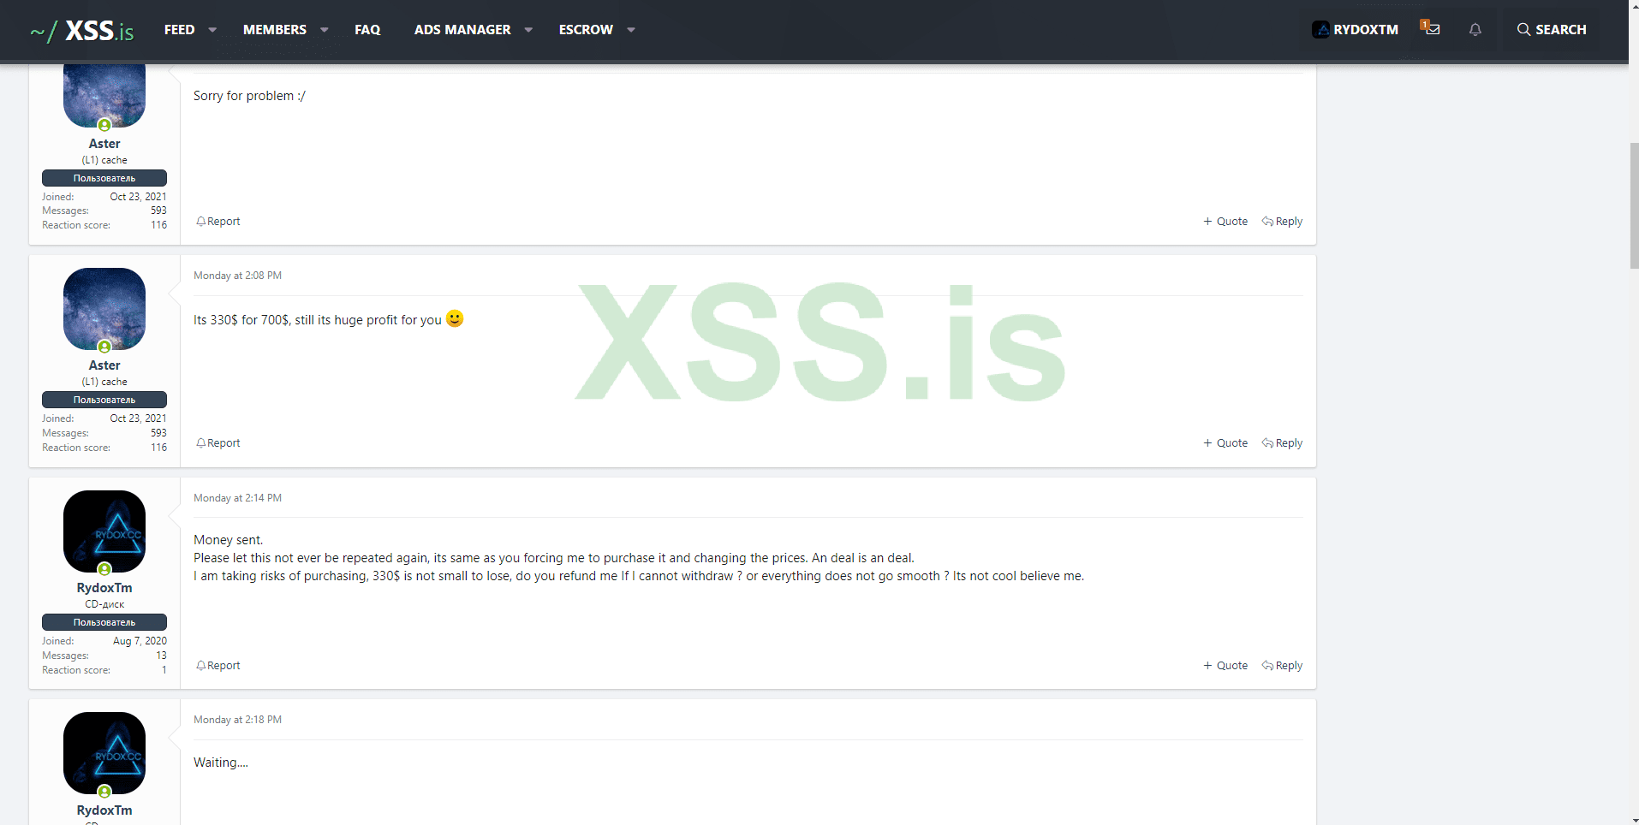This screenshot has width=1639, height=825.
Task: Go to the MEMBERS section
Action: pyautogui.click(x=274, y=30)
